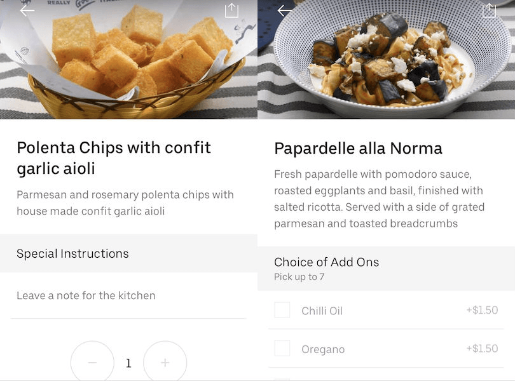The image size is (515, 381).
Task: Click the Oregano option label
Action: 323,349
